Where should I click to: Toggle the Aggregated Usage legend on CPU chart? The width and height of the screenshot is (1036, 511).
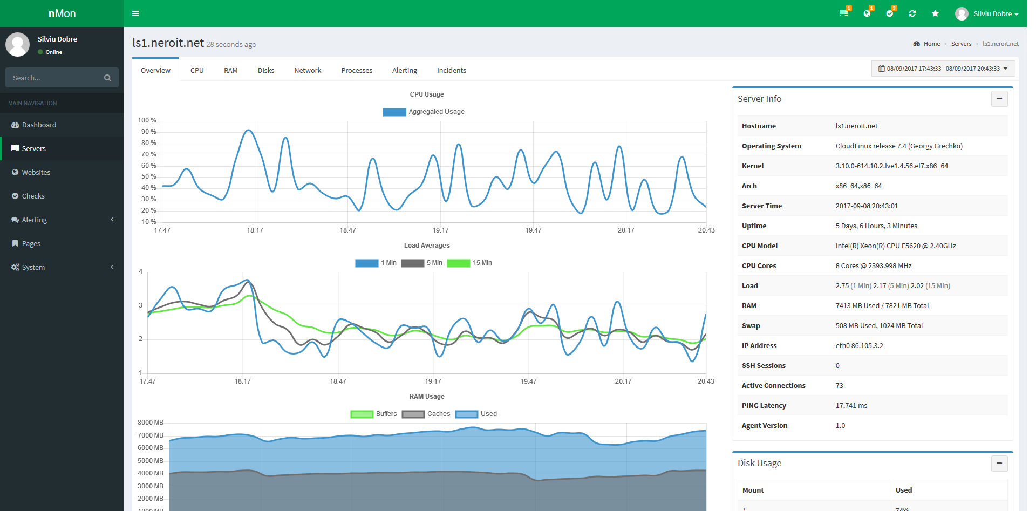point(424,112)
